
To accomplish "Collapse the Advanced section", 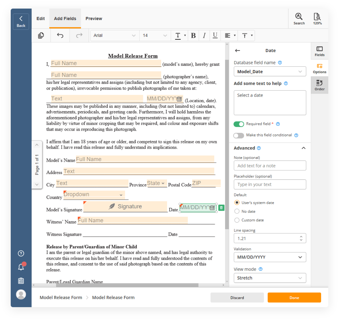I will pyautogui.click(x=303, y=148).
